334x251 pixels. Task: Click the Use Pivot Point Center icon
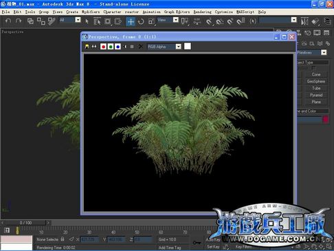click(185, 21)
